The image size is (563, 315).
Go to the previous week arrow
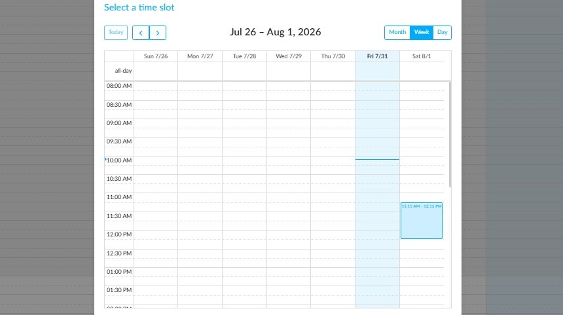tap(141, 33)
